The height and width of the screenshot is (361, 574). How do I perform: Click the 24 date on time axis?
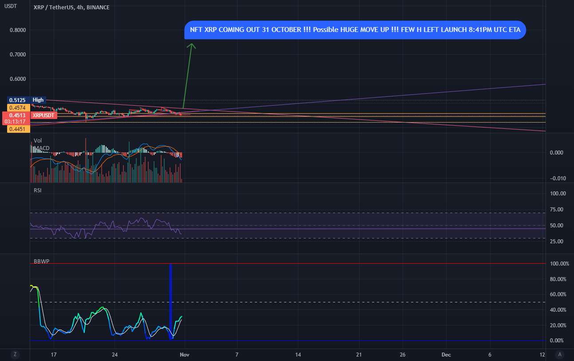[x=115, y=354]
